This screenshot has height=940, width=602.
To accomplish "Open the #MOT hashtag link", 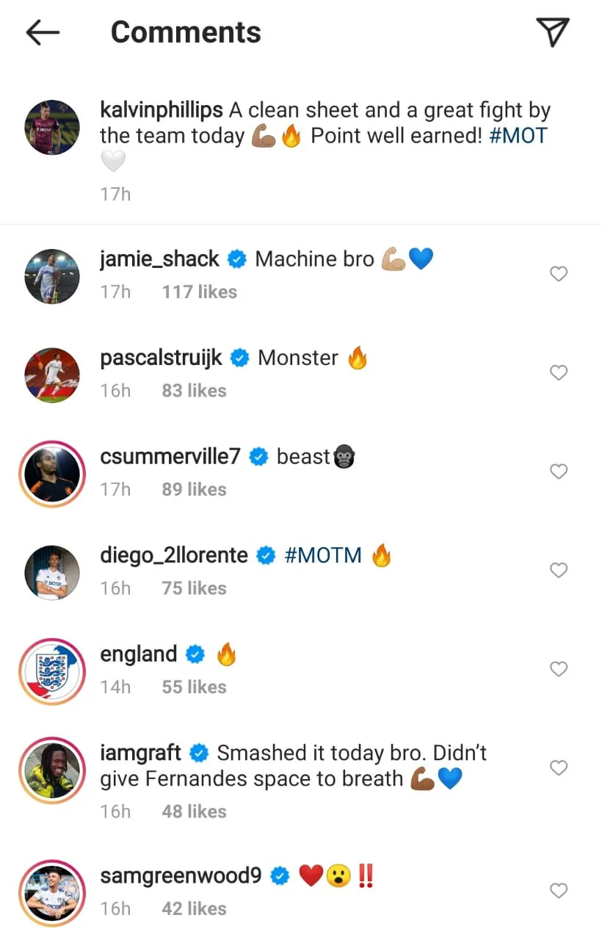I will (x=518, y=136).
